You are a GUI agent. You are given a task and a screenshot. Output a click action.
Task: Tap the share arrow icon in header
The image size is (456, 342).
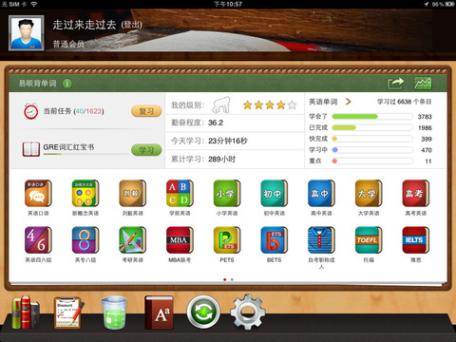(395, 84)
